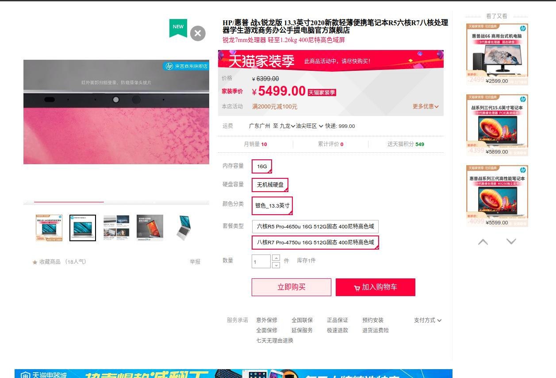Open the 累计评价 reviews tab
The width and height of the screenshot is (556, 378).
(x=330, y=144)
